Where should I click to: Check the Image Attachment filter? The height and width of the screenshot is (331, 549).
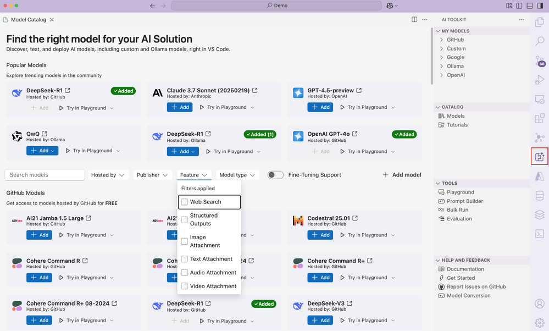tap(185, 241)
